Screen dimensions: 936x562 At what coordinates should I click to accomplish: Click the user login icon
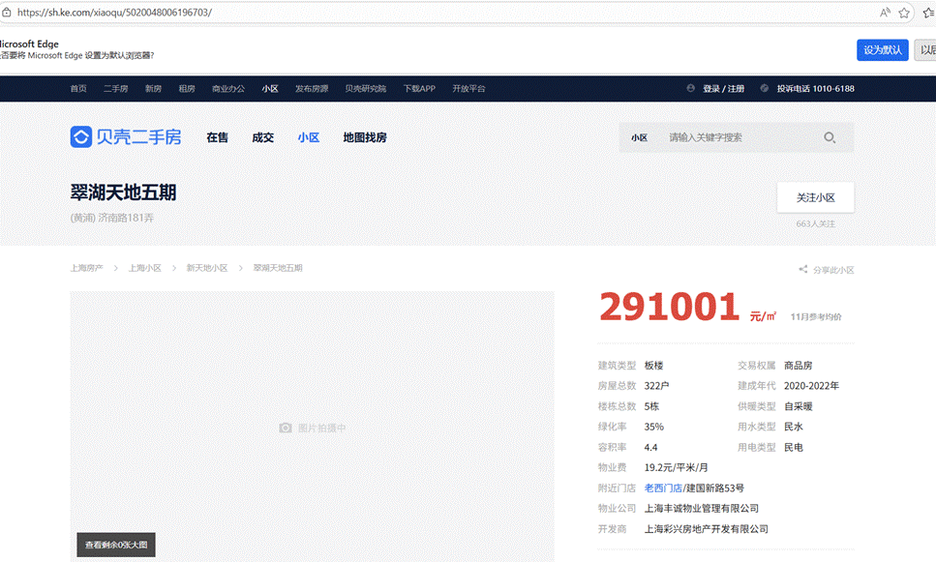690,88
